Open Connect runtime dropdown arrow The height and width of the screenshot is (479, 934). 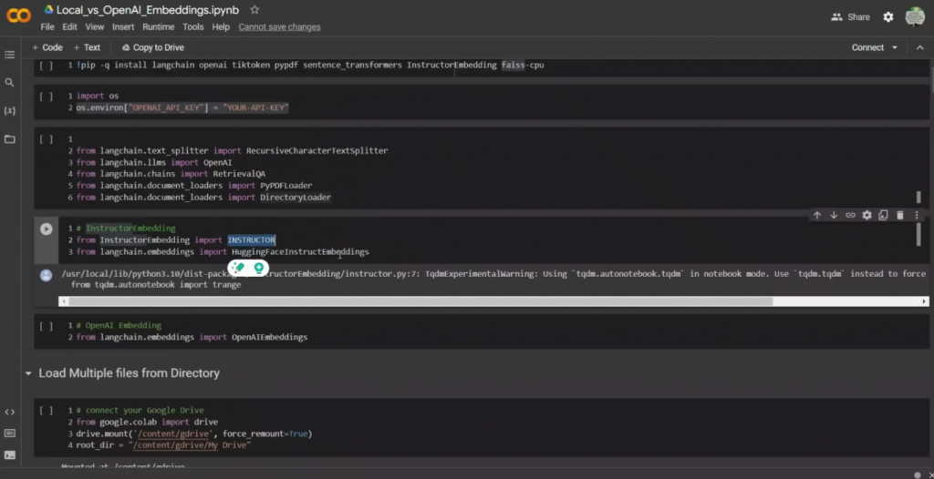click(895, 47)
